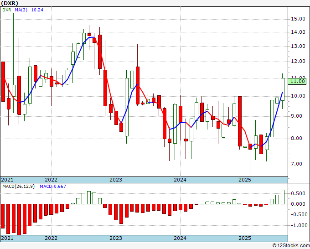
Task: Click the tallest green MACD histogram bar at right
Action: pos(283,197)
